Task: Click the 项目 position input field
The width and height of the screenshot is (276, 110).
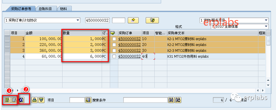Action: coord(77,100)
